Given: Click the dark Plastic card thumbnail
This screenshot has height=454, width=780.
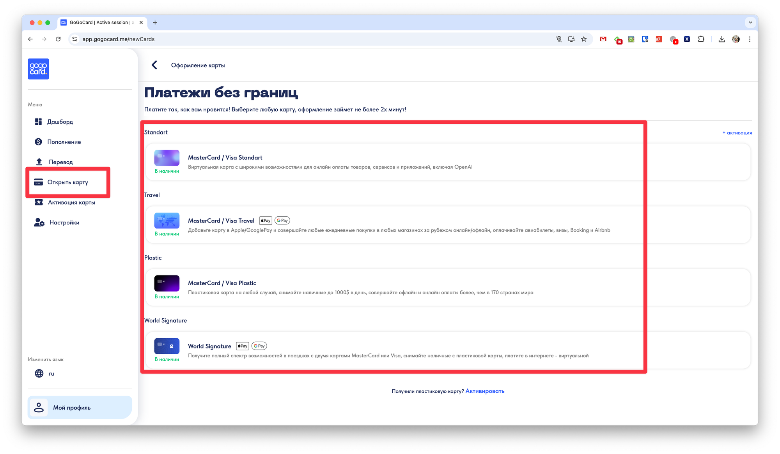Looking at the screenshot, I should pos(167,283).
